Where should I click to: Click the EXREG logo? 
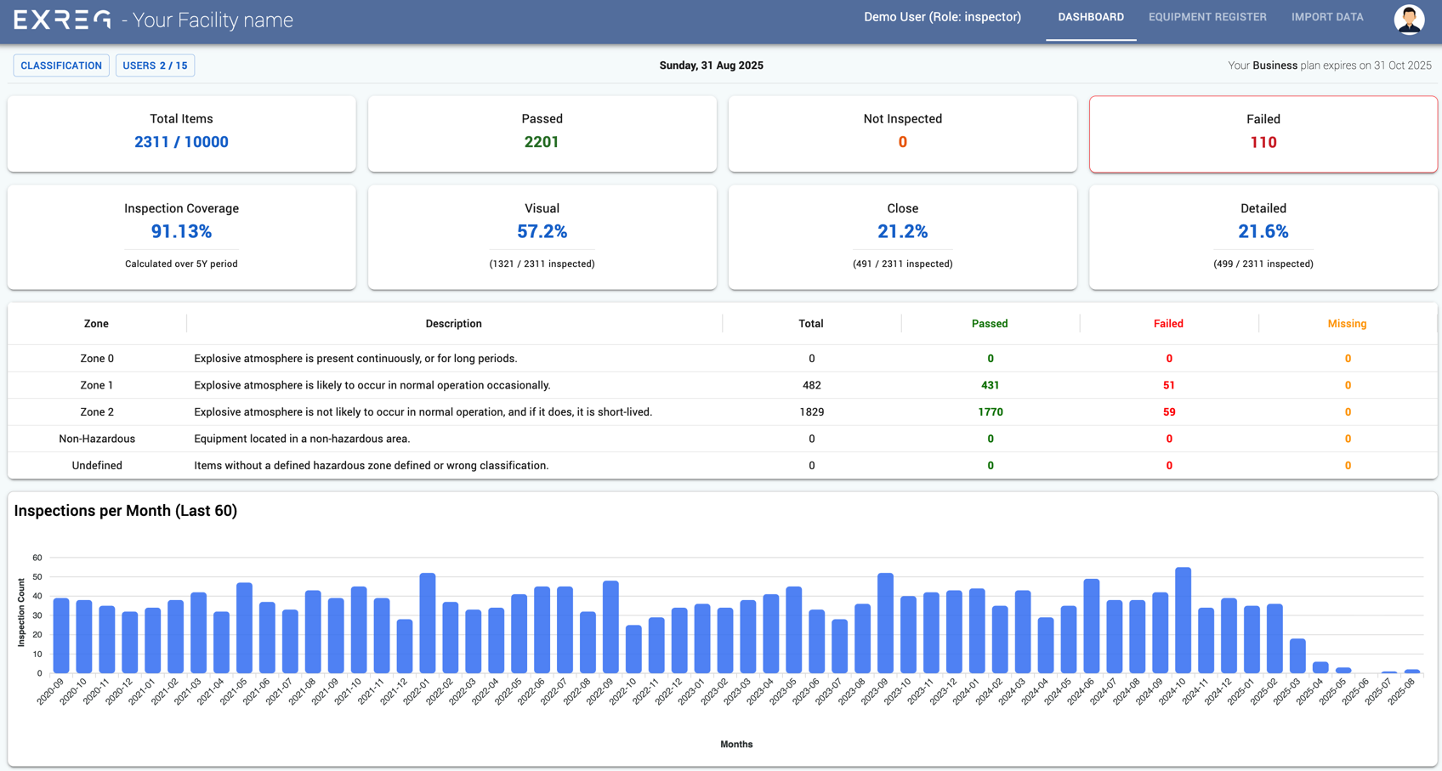coord(62,20)
